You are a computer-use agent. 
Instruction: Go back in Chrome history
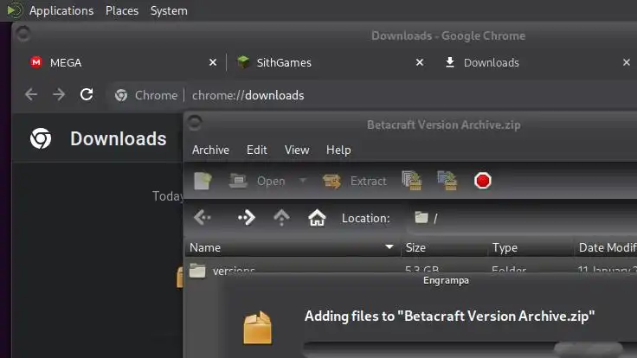tap(31, 95)
